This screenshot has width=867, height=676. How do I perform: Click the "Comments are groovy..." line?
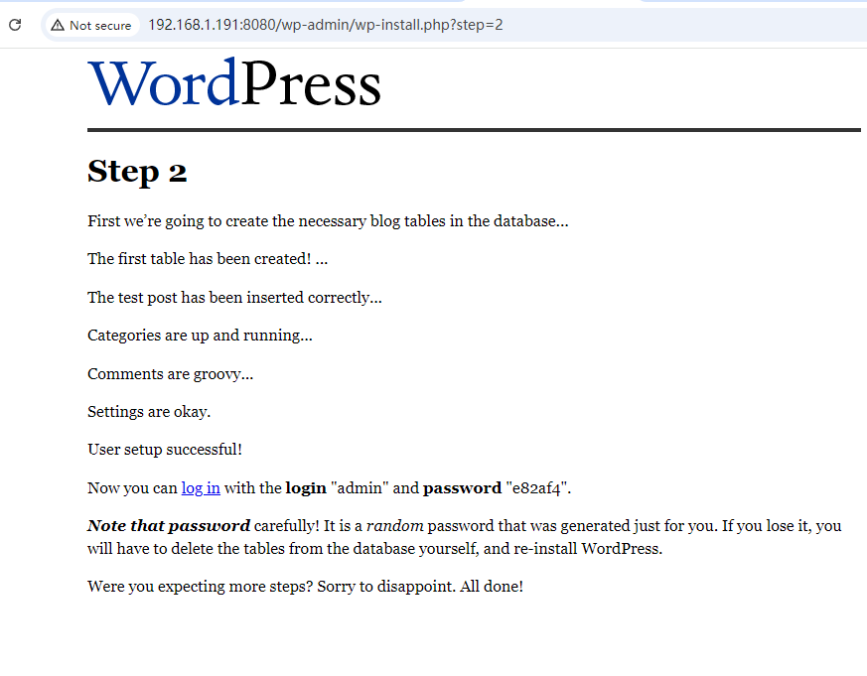pyautogui.click(x=170, y=374)
